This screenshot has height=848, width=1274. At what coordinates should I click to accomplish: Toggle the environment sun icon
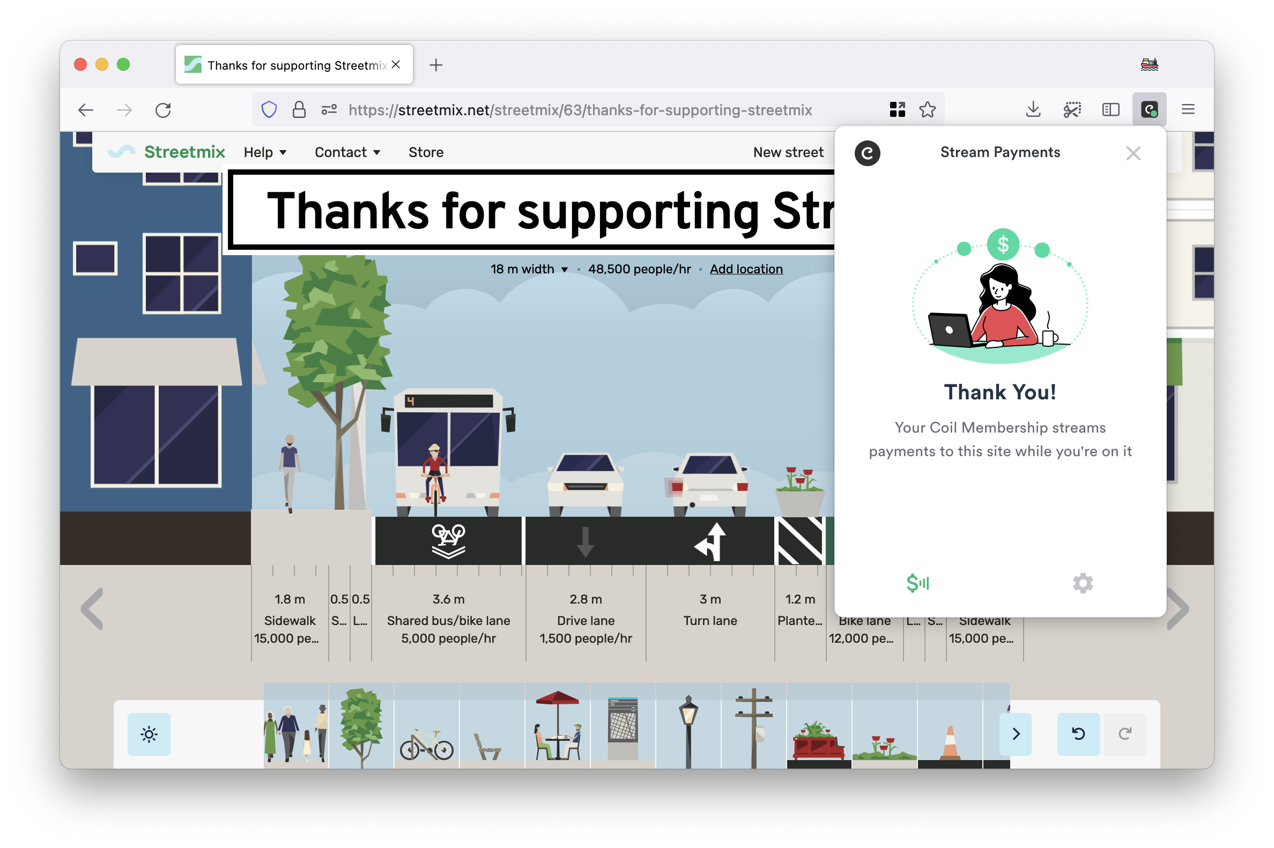(149, 734)
